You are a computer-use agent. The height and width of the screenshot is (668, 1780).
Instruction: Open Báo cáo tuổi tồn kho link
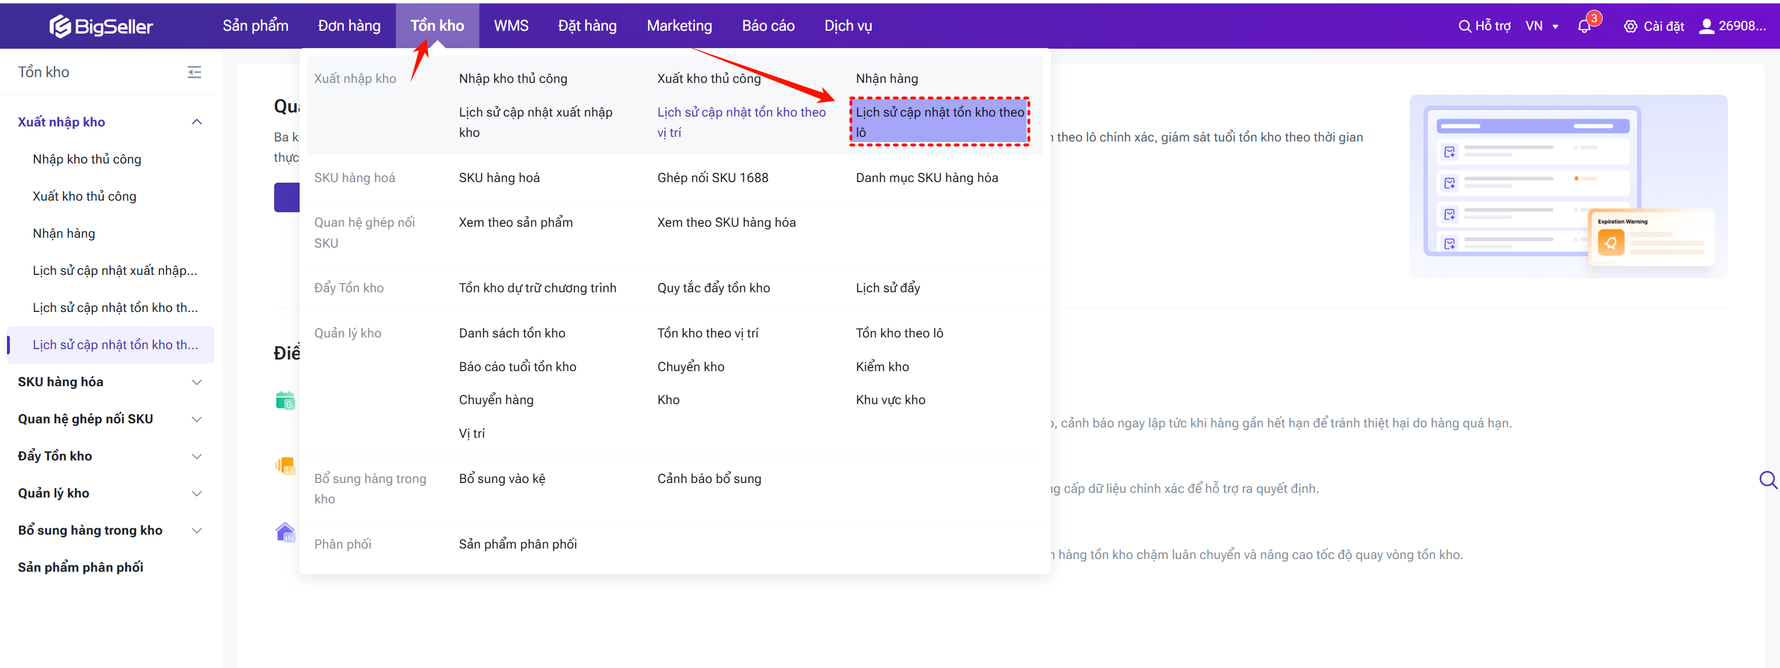pos(517,366)
